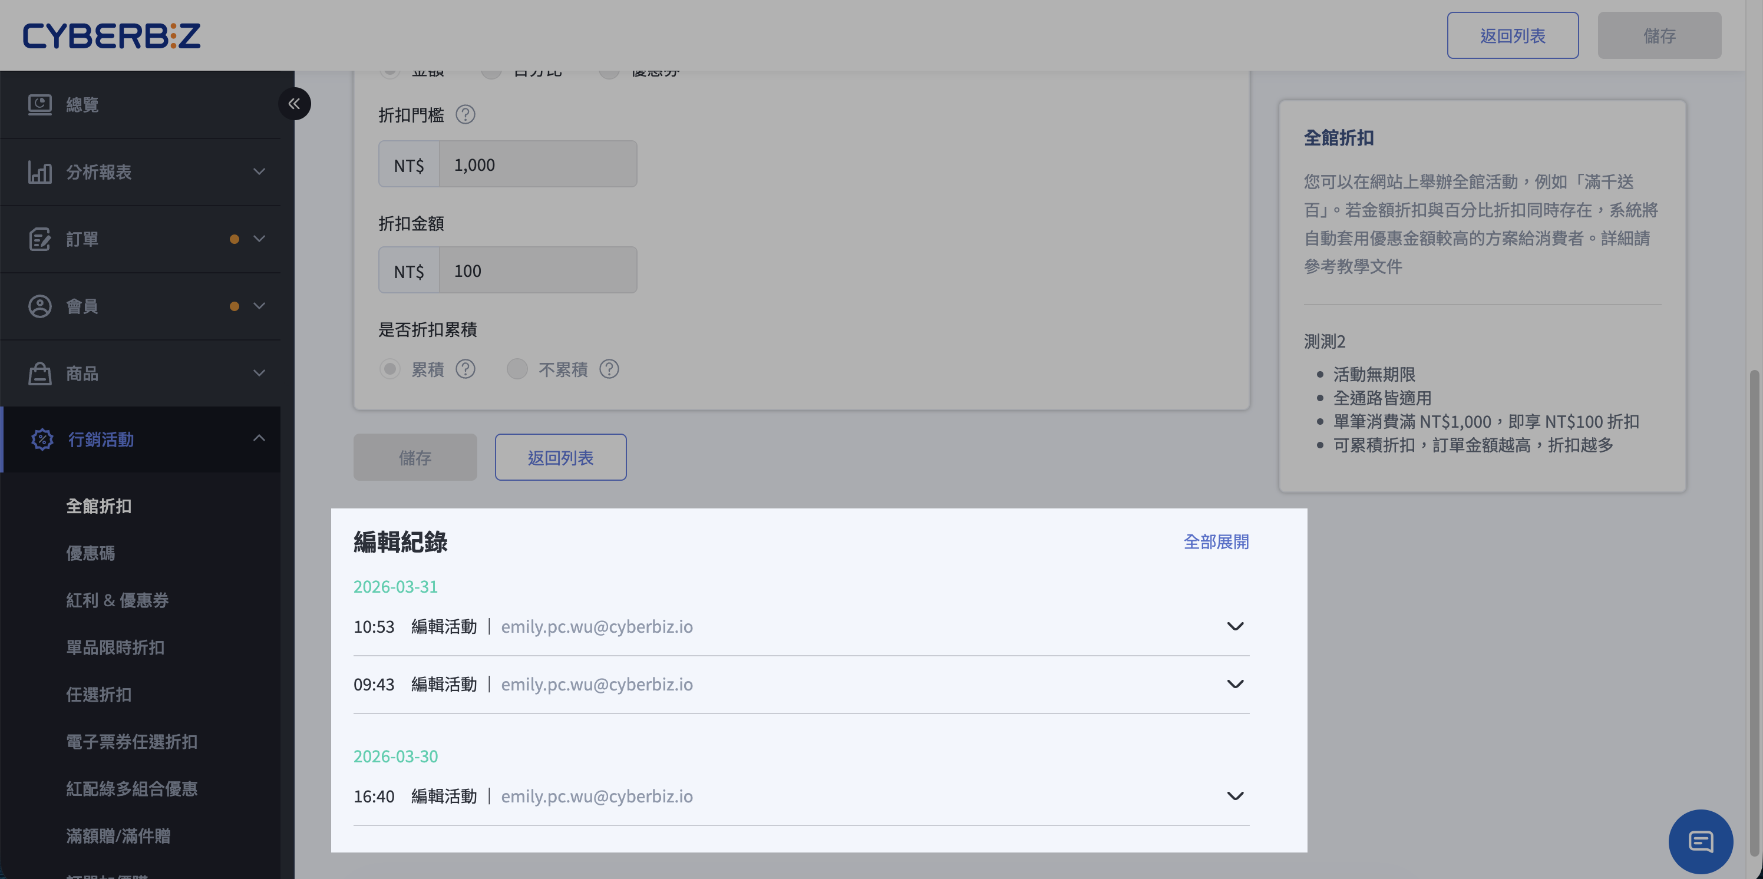The width and height of the screenshot is (1763, 879).
Task: Click 全部展開 link in edit records
Action: point(1216,542)
